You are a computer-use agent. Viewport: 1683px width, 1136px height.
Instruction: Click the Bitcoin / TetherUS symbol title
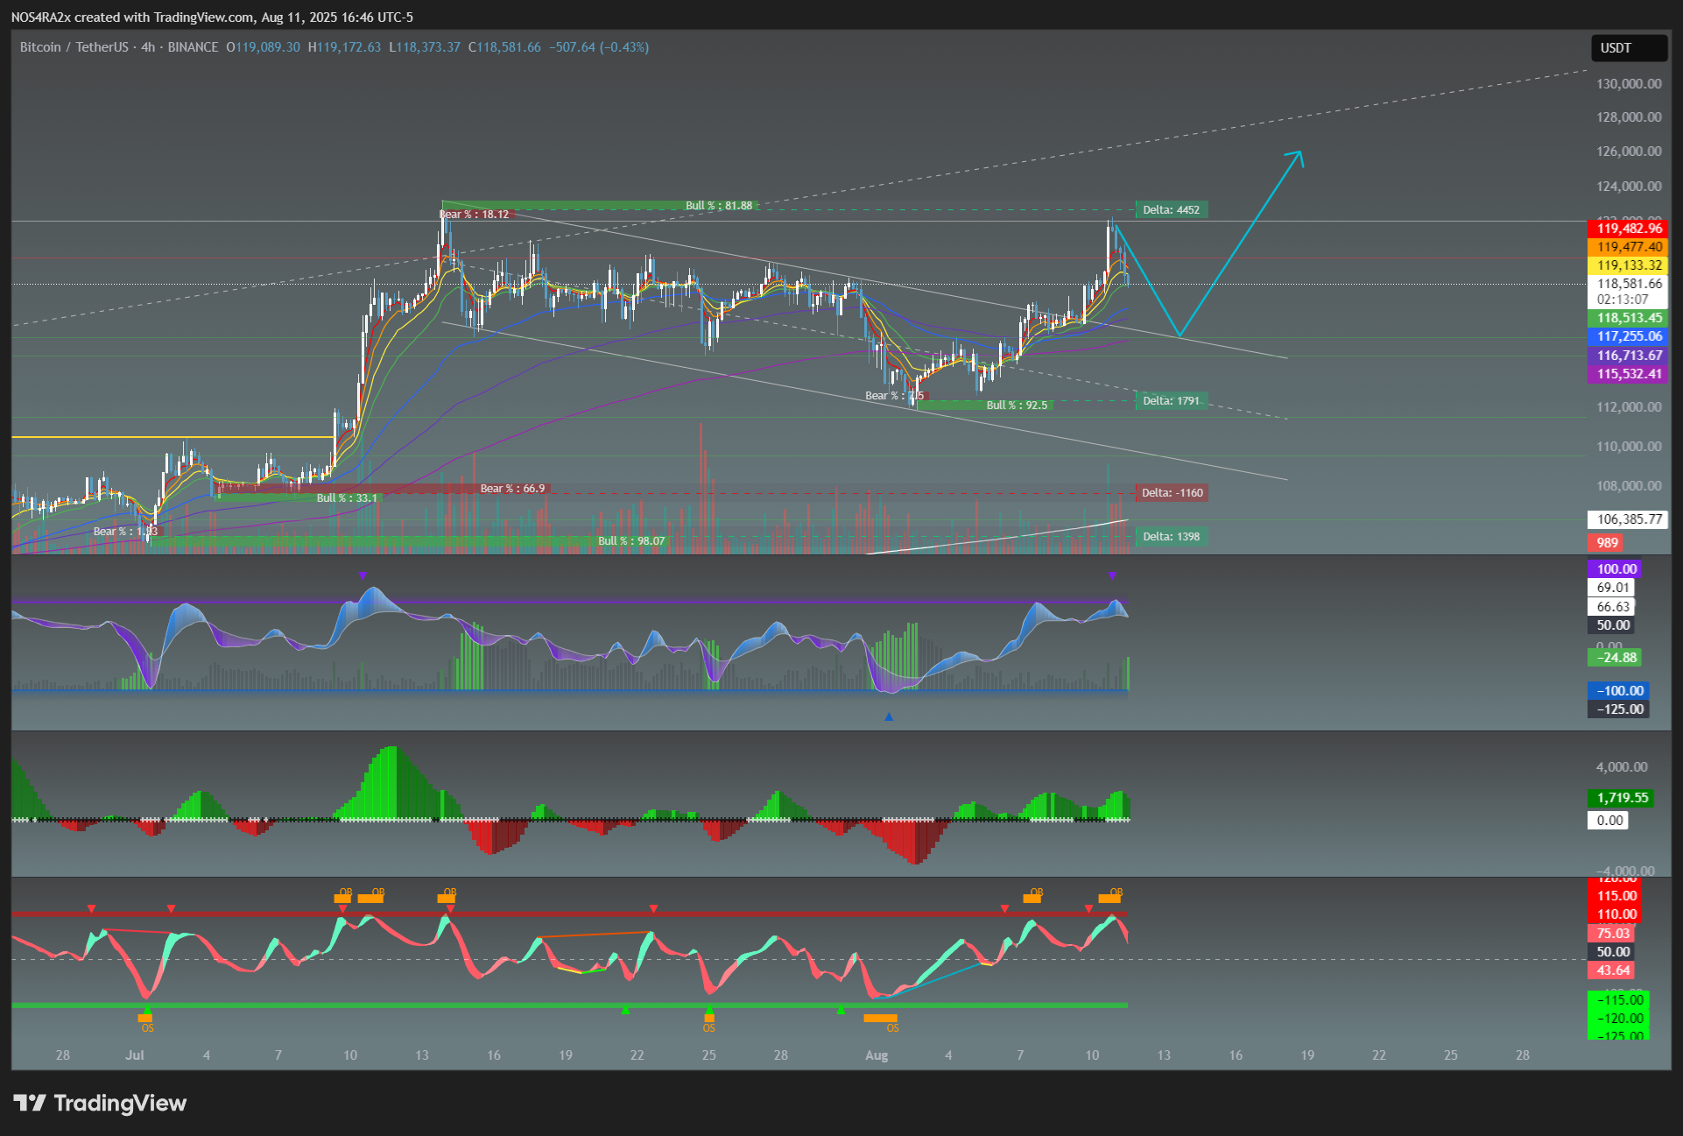74,47
